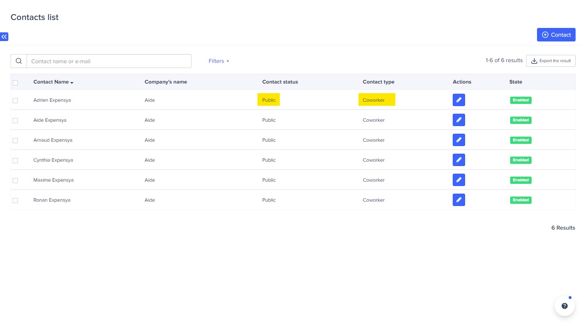Click the Contact status column header

pos(280,82)
